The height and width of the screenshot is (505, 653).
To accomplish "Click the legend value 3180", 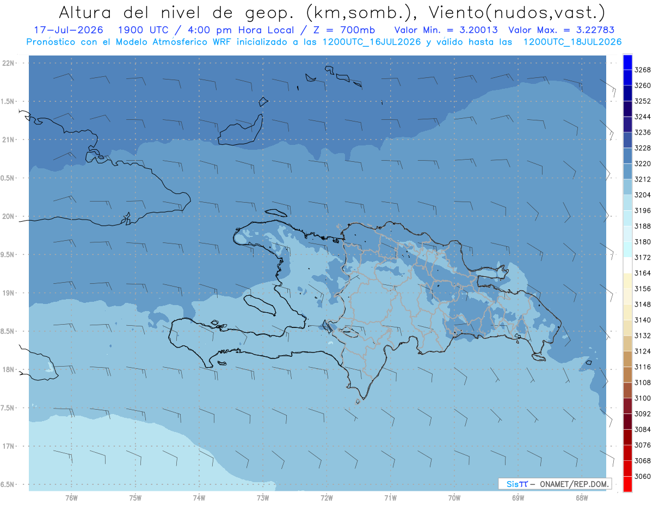I will point(643,242).
